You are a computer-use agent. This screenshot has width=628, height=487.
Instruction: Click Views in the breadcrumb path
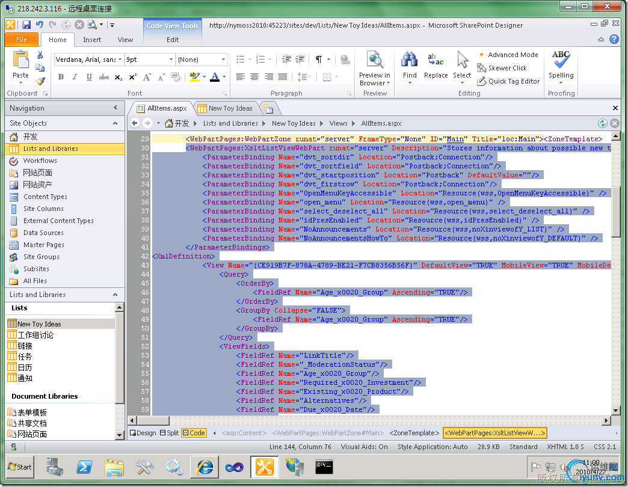338,123
